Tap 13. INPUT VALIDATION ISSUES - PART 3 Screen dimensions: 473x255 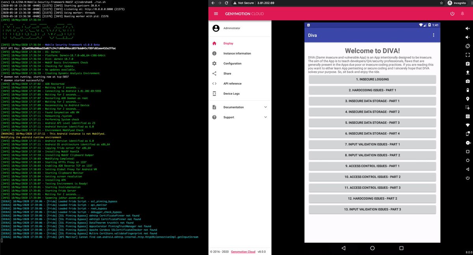pos(372,209)
